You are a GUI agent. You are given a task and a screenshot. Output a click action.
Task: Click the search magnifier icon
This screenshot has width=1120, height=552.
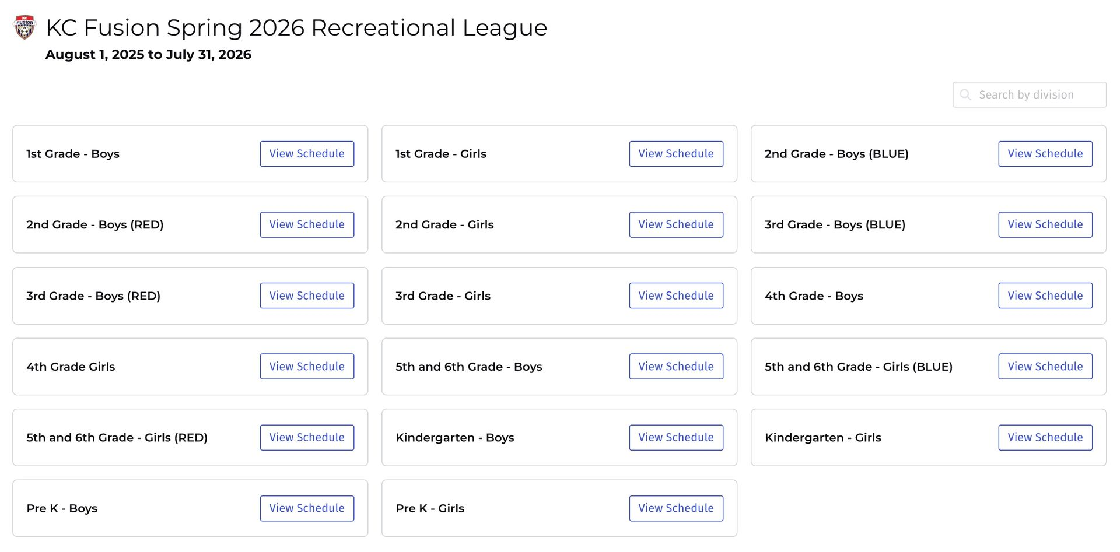pos(965,95)
